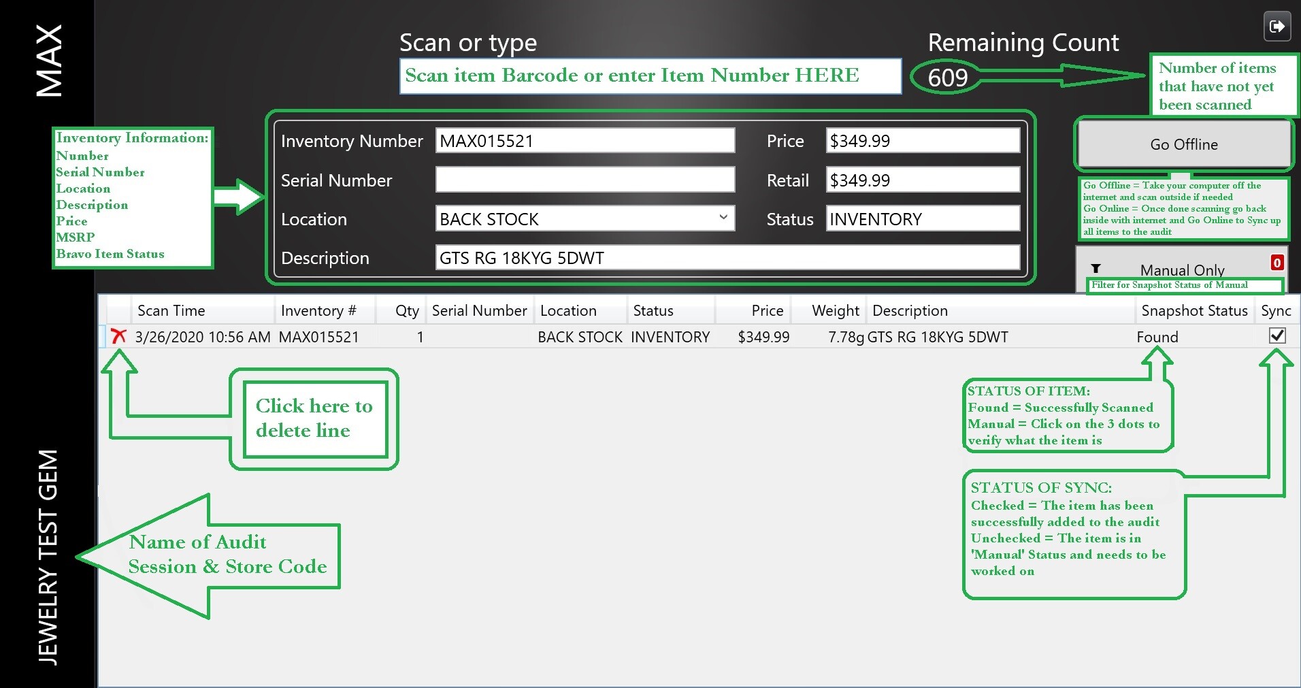Click the Weight column header
Screen dimensions: 1301x688
[834, 310]
